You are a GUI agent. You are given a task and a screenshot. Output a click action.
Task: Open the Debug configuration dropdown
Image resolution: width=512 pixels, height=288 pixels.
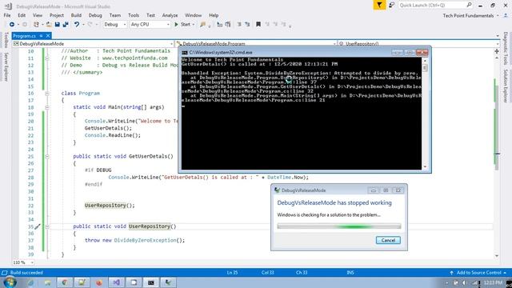click(115, 25)
